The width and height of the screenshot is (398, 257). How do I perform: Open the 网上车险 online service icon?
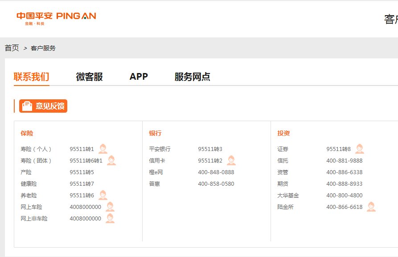pos(111,207)
